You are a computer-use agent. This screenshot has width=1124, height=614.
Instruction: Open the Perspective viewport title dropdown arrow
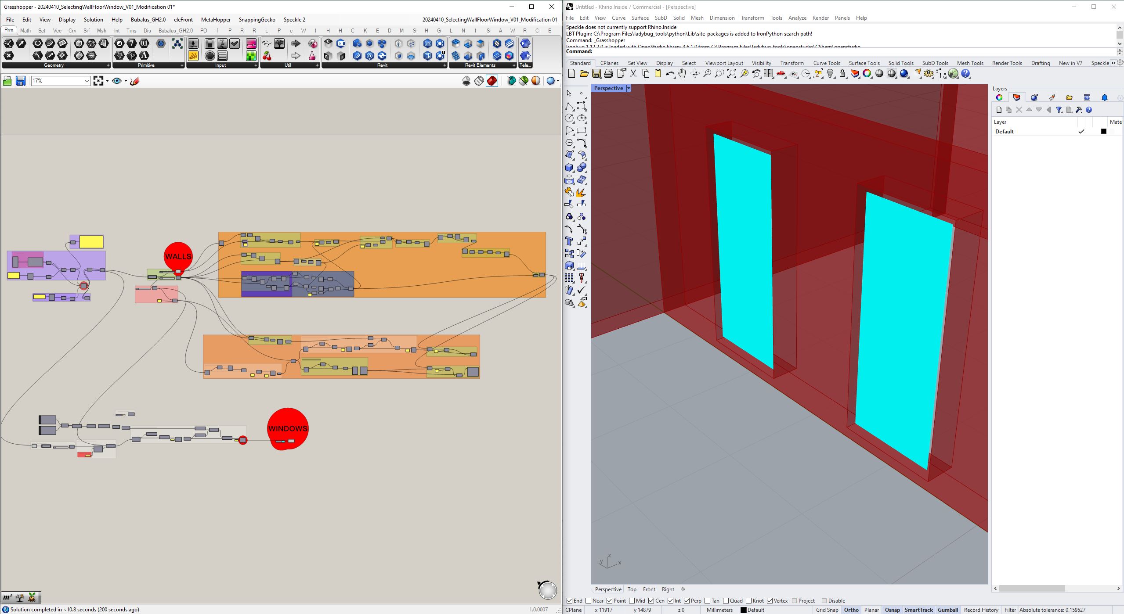[629, 88]
